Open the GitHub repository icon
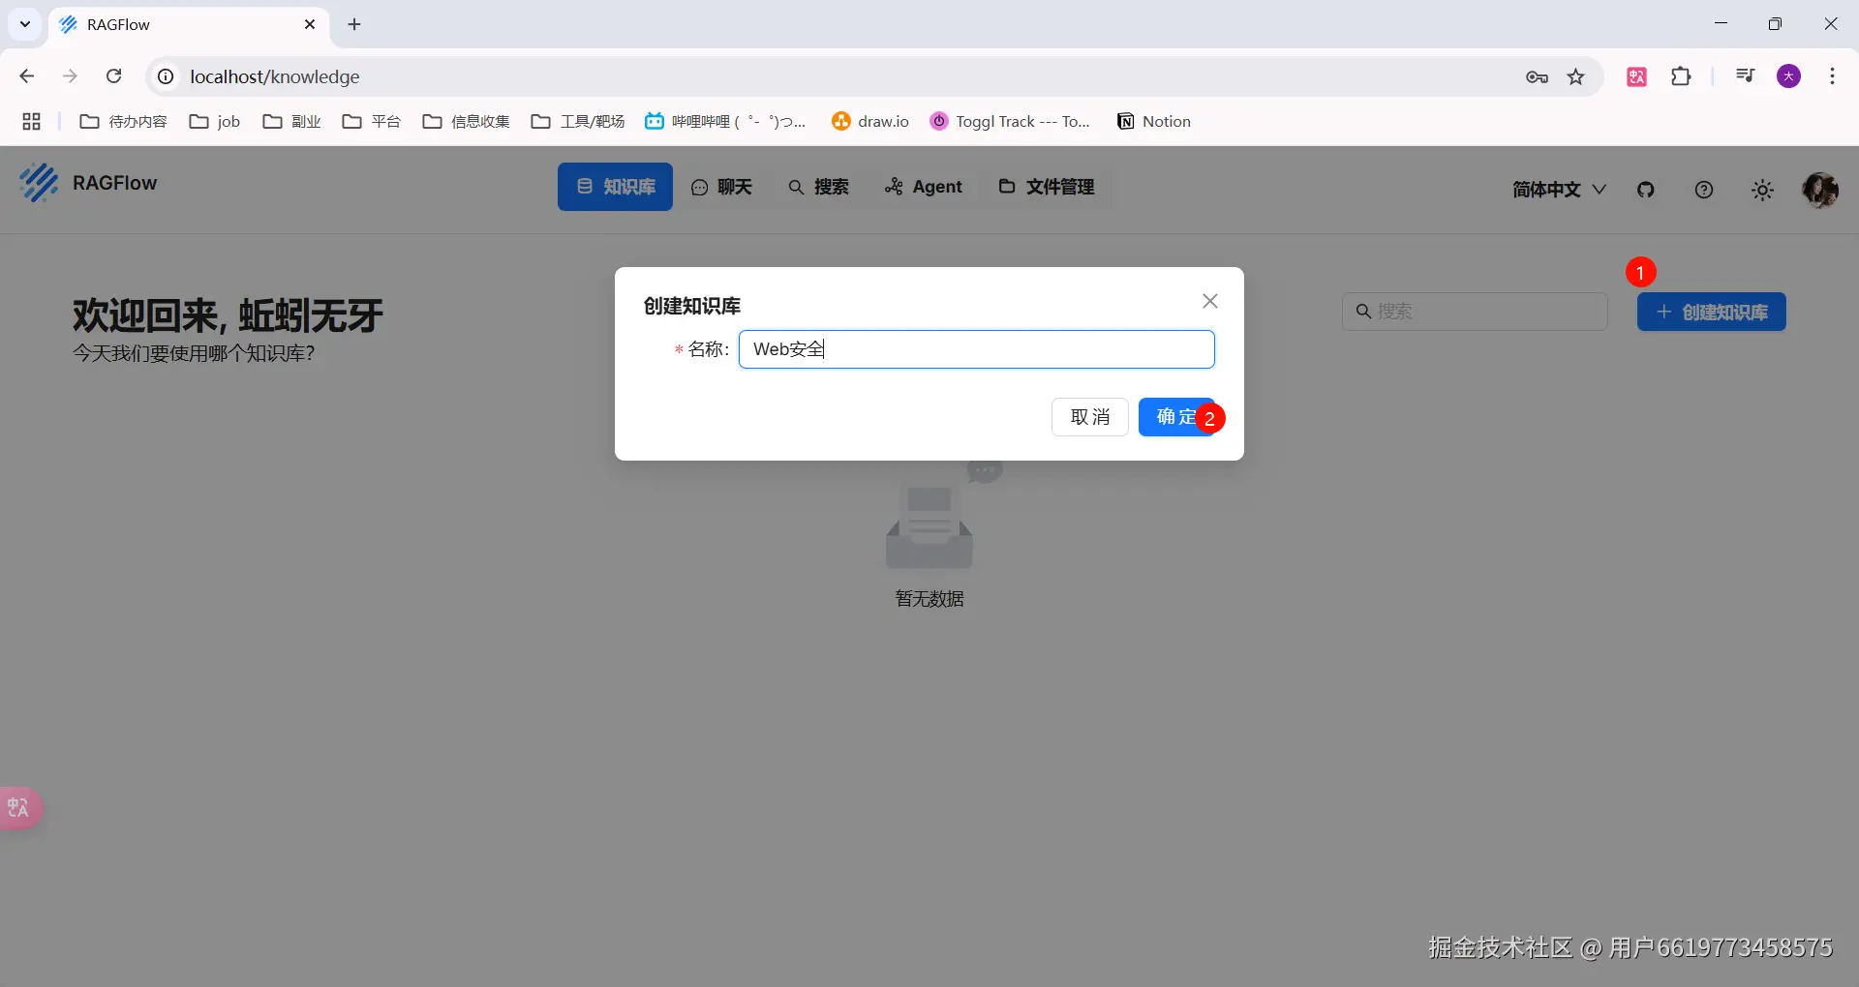Screen dimensions: 1859x987 tap(1646, 190)
